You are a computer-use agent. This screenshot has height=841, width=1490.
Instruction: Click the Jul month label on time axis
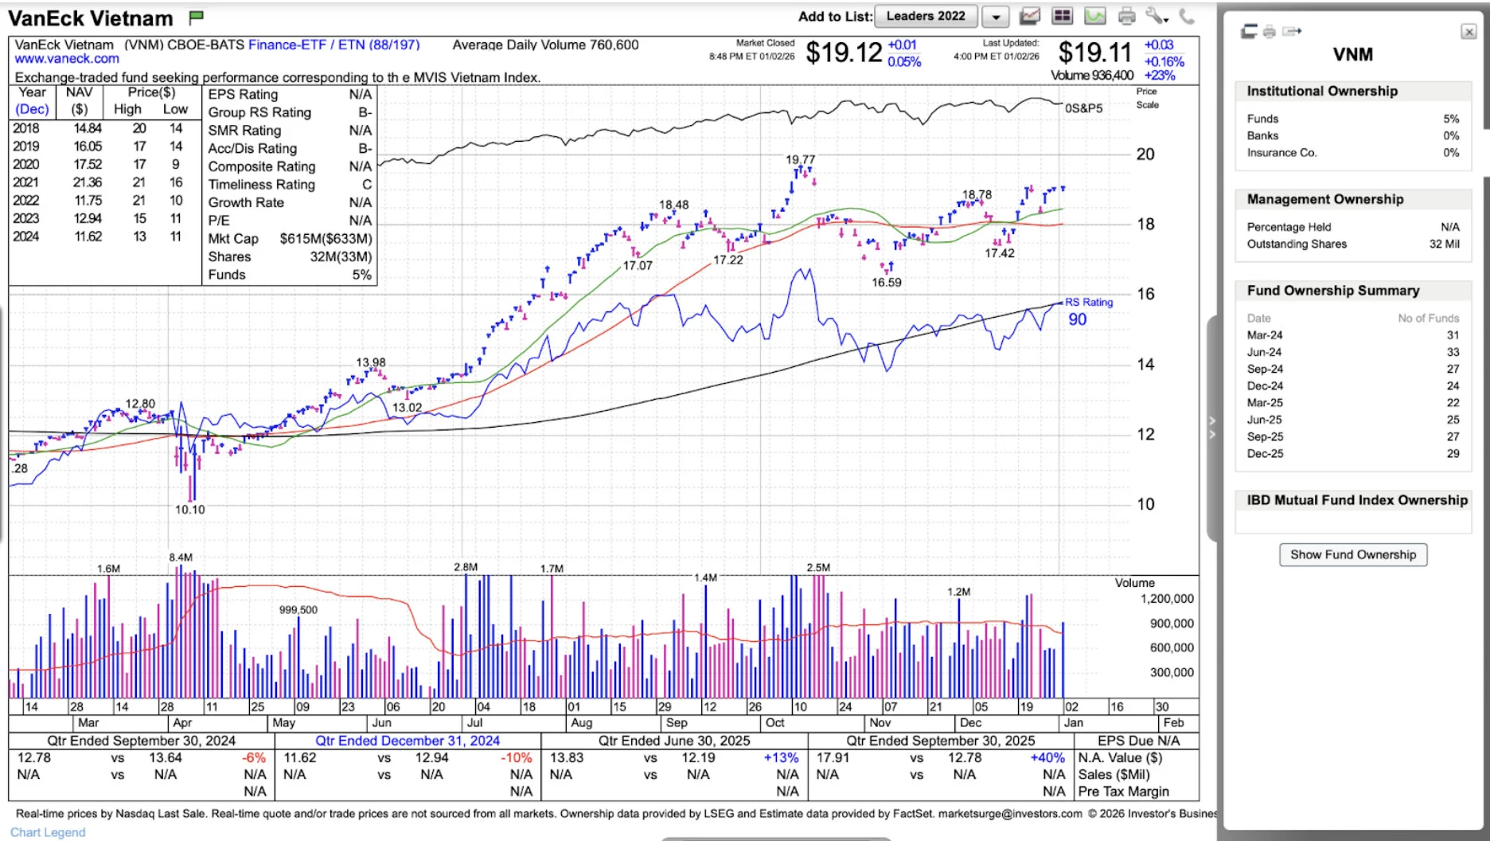[474, 723]
